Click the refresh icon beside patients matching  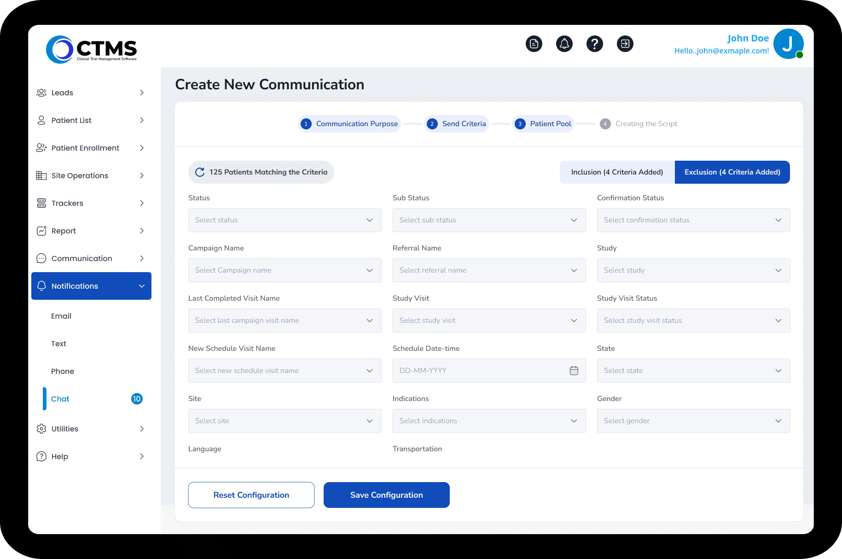coord(200,172)
